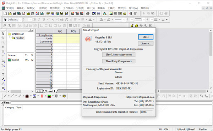Select the Arrow tool in left toolbar

pos(3,79)
